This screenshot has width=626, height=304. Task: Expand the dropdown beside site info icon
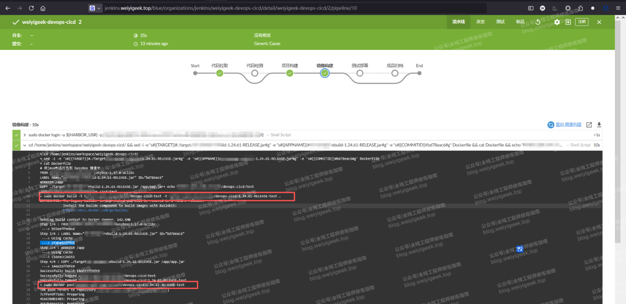coord(99,8)
